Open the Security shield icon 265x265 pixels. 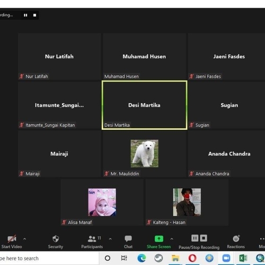point(56,238)
